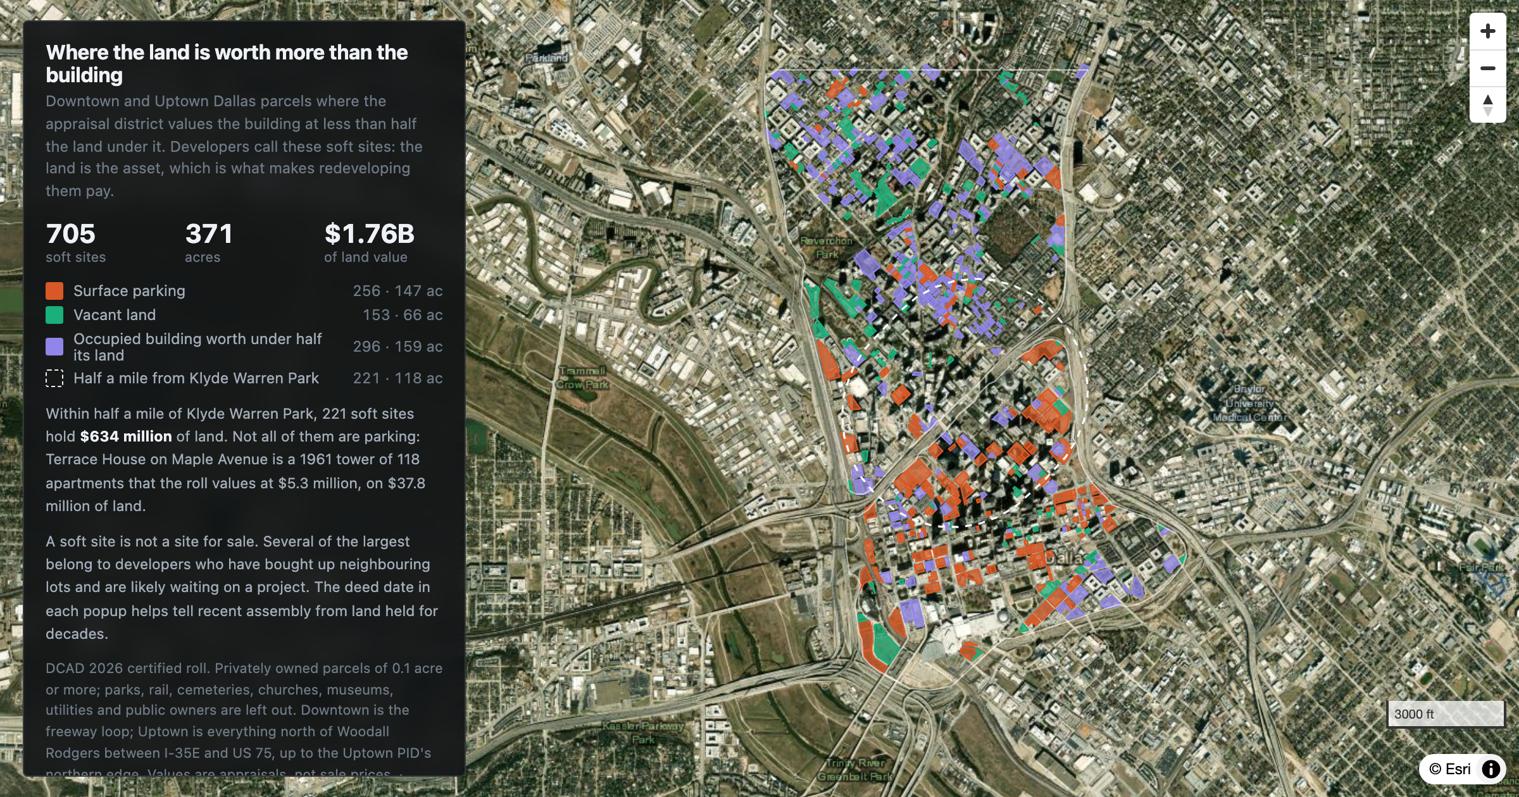Screen dimensions: 1519x797
Task: Select the orange Surface parking swatch
Action: pos(54,291)
